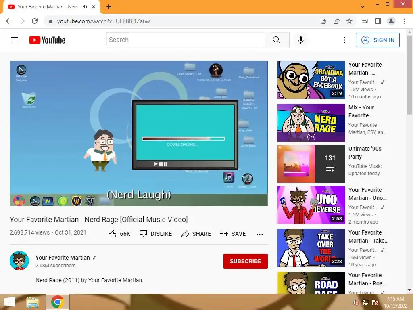Viewport: 413px width, 310px height.
Task: Click the browser forward arrow
Action: point(22,21)
